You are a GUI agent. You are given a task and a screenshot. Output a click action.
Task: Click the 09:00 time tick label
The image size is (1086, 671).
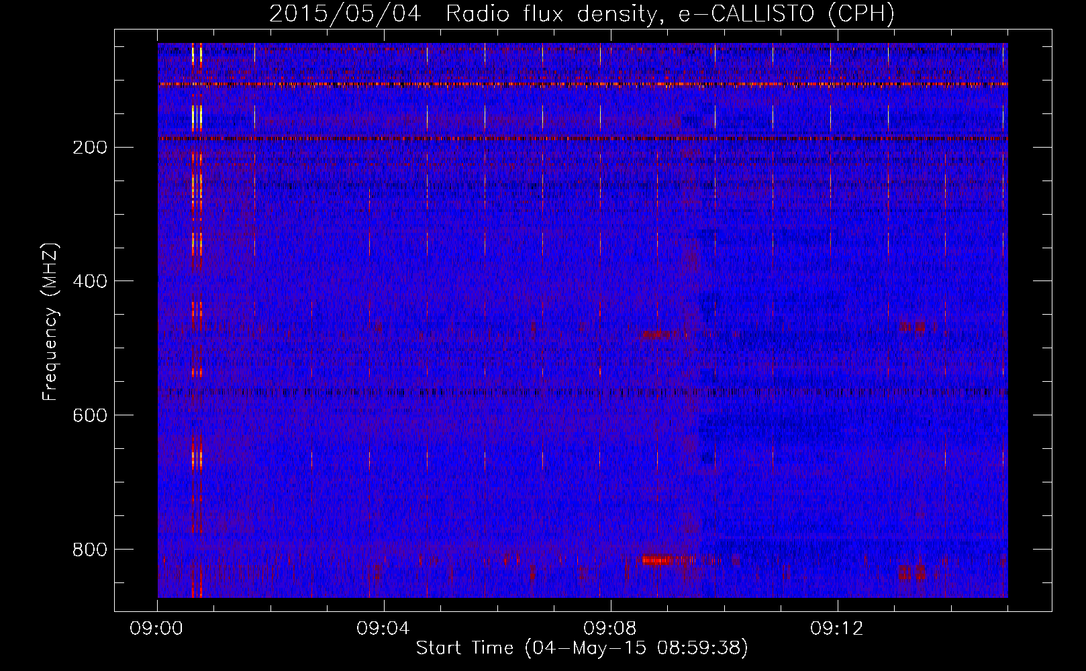point(156,629)
